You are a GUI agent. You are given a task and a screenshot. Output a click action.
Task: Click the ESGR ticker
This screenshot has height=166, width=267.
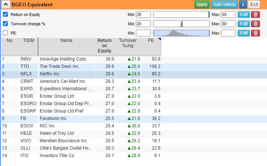click(x=27, y=96)
